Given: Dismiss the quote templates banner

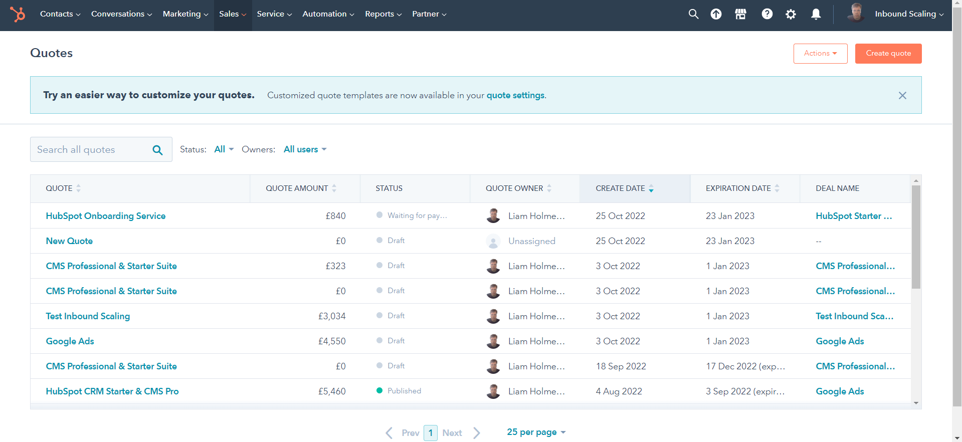Looking at the screenshot, I should [902, 95].
